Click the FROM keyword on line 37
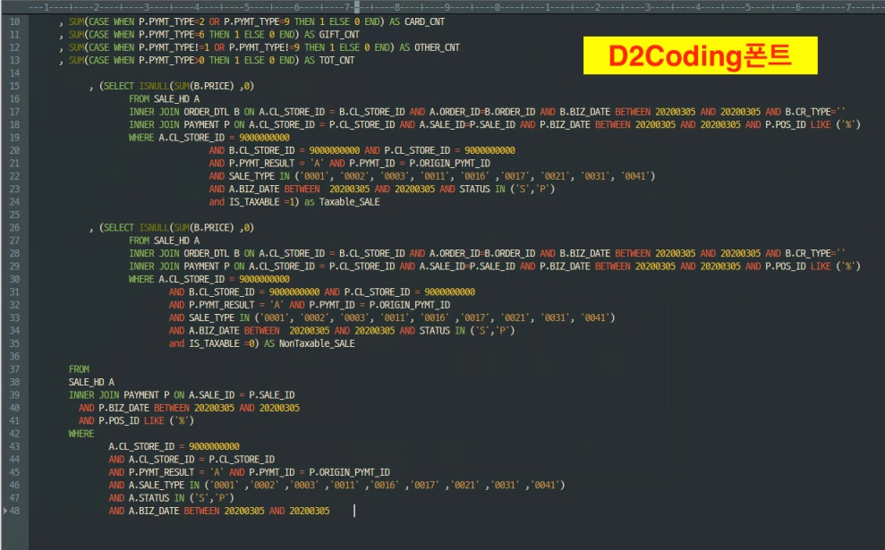The image size is (885, 550). (x=79, y=369)
